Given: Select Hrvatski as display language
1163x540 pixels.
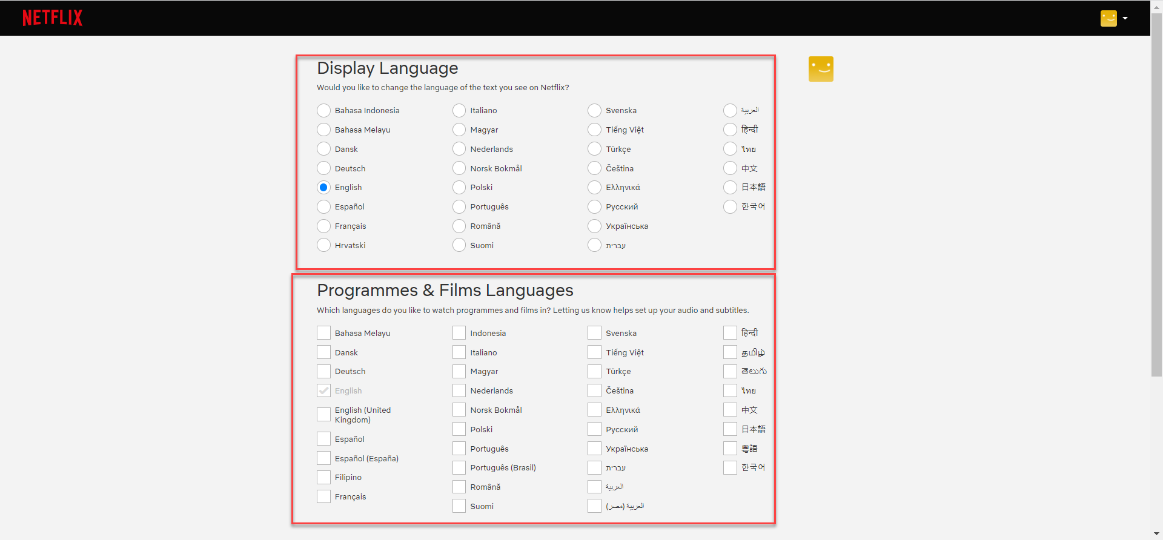Looking at the screenshot, I should (x=324, y=245).
